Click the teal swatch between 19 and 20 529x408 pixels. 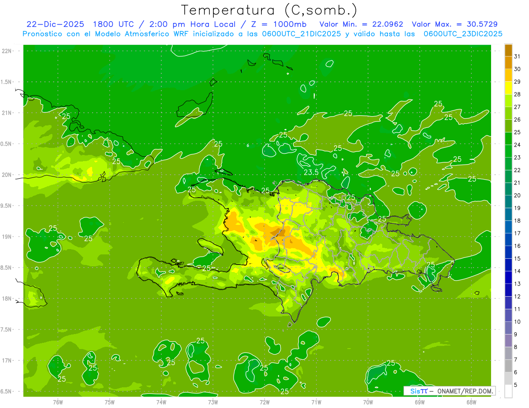pyautogui.click(x=508, y=202)
